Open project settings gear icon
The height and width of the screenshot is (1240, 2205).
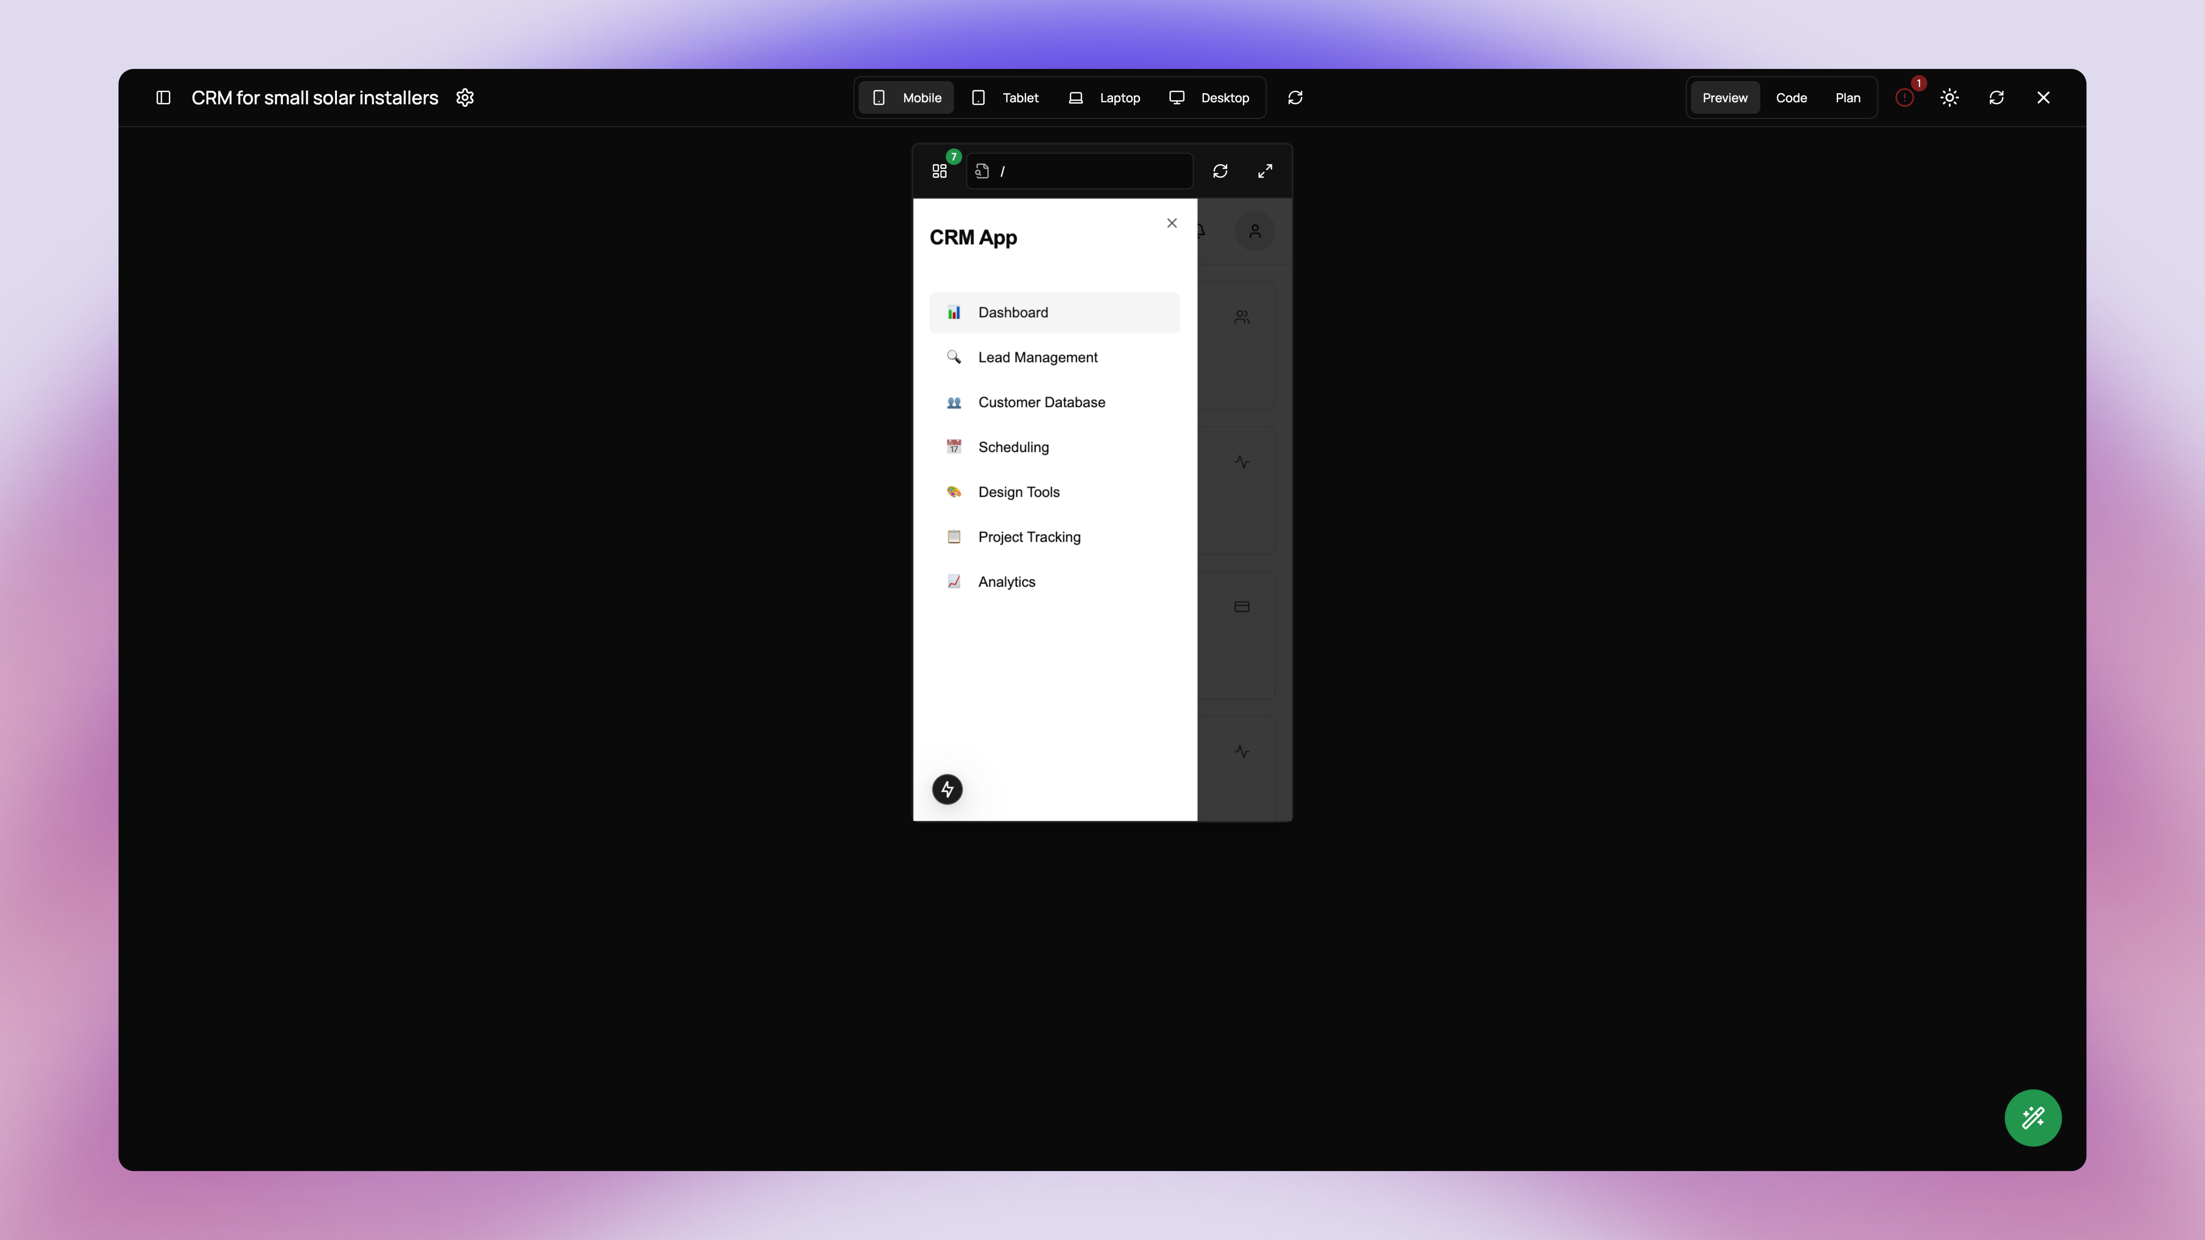pos(465,98)
